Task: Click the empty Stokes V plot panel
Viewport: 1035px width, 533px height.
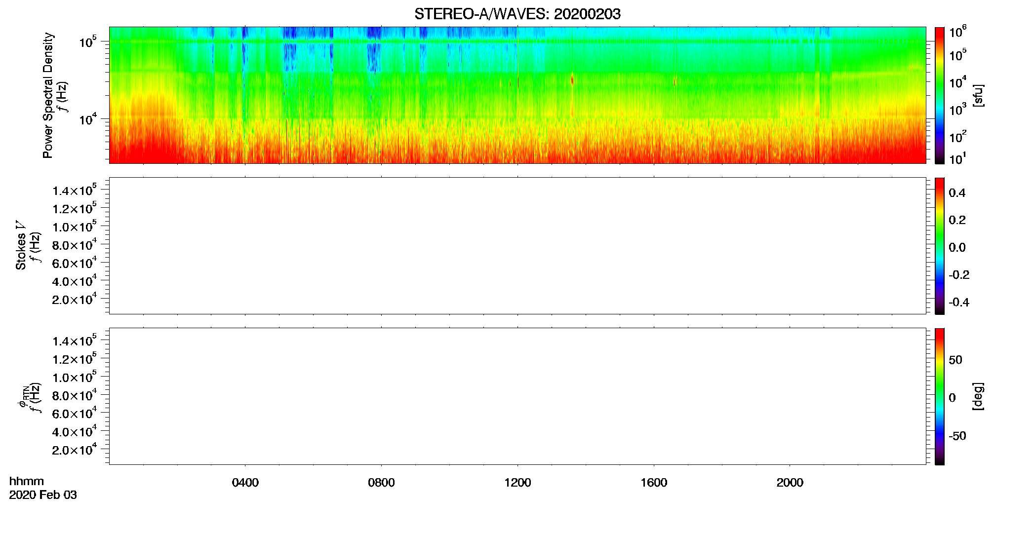Action: coord(517,246)
